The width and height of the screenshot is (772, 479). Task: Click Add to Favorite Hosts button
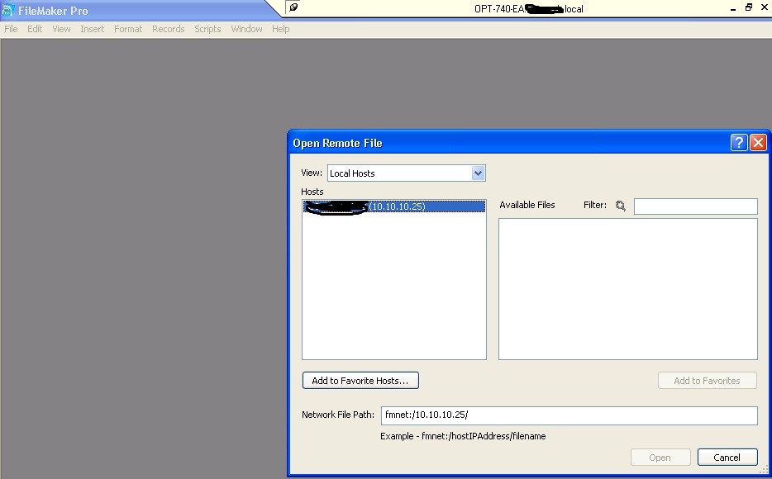pyautogui.click(x=360, y=381)
